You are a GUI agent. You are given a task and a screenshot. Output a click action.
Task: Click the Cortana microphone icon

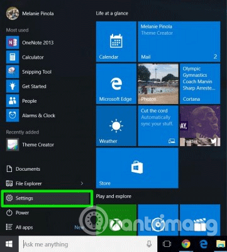[x=149, y=244]
